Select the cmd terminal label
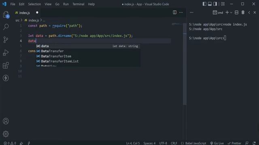This screenshot has height=145, width=259. tap(218, 12)
